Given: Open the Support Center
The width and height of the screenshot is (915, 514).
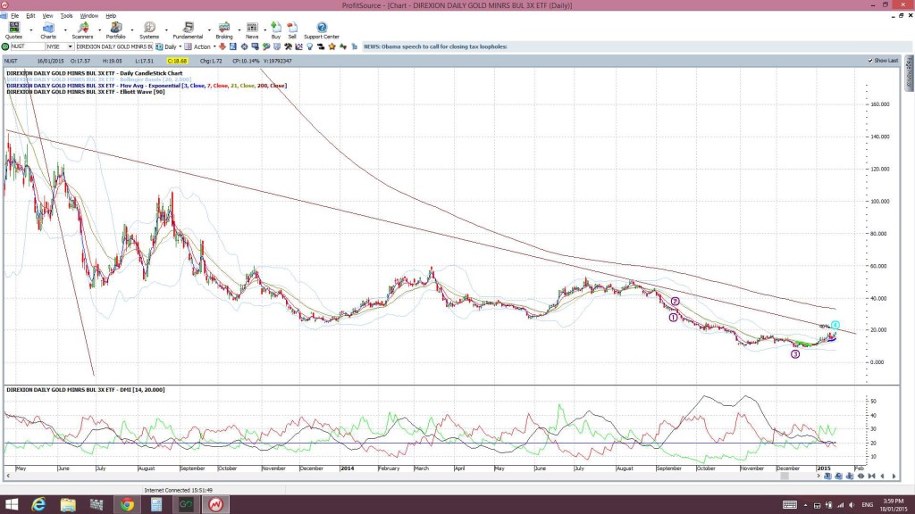Looking at the screenshot, I should 322,30.
